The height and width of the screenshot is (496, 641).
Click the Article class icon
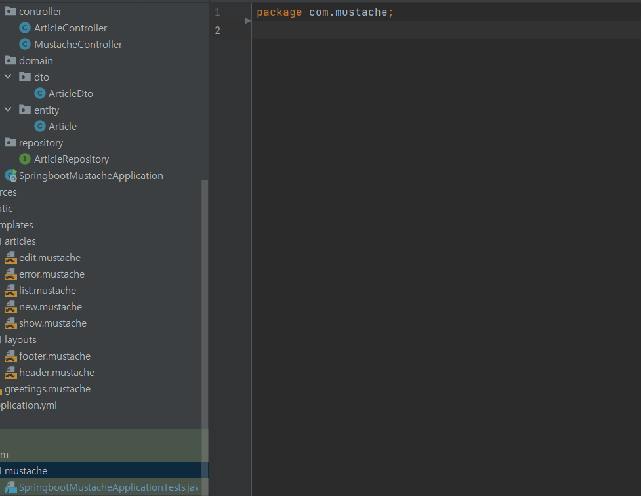(39, 126)
